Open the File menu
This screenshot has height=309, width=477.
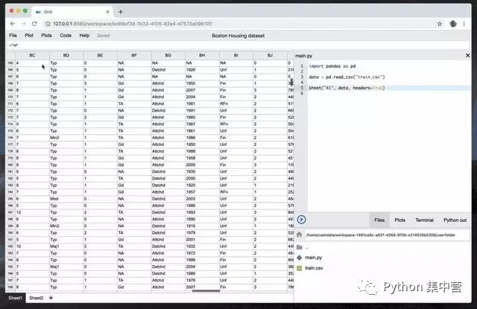click(x=13, y=35)
